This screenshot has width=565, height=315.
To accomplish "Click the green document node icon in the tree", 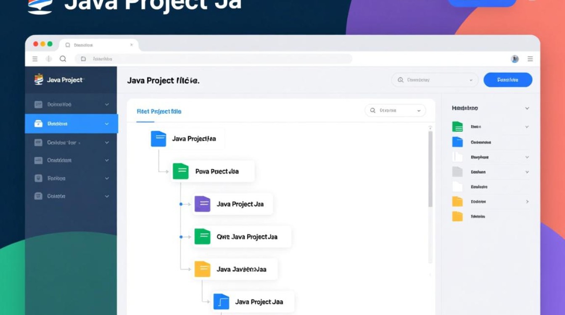I will (x=180, y=171).
